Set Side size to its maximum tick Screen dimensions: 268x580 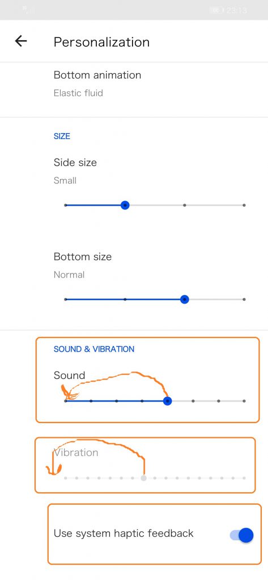click(244, 205)
